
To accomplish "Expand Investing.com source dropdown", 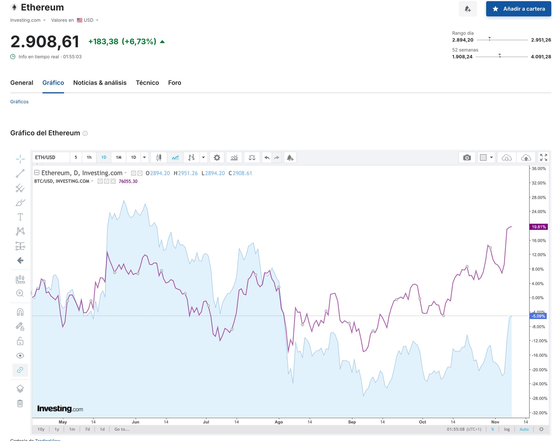I will pos(28,20).
